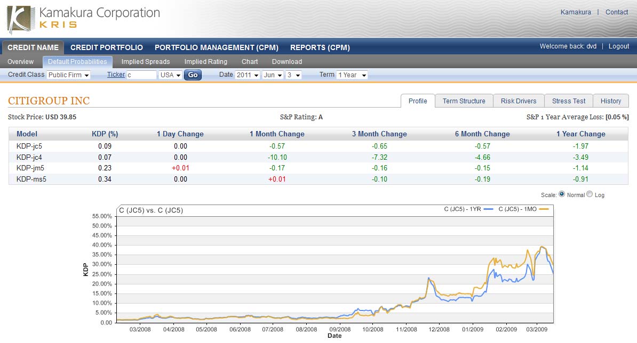Click the -10.10 one month change value

click(277, 157)
